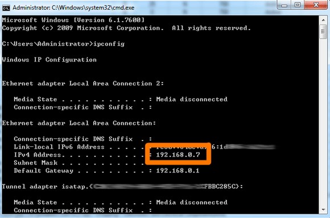This screenshot has width=330, height=218.
Task: Click the 'Default Gateway' label
Action: pyautogui.click(x=44, y=171)
